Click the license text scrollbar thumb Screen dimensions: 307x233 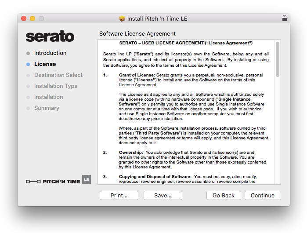(278, 59)
